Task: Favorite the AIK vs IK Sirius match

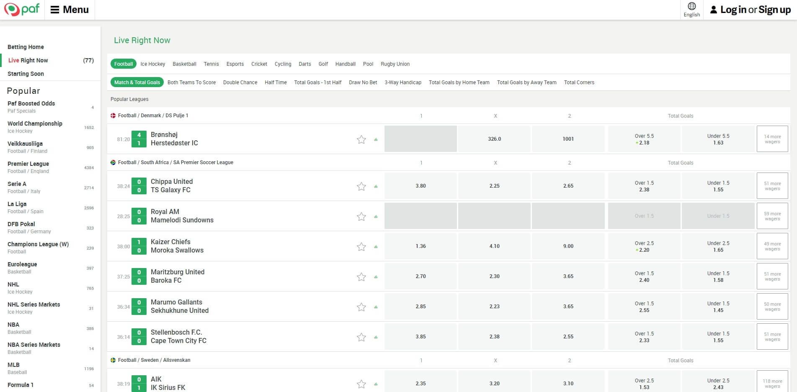Action: coord(361,384)
